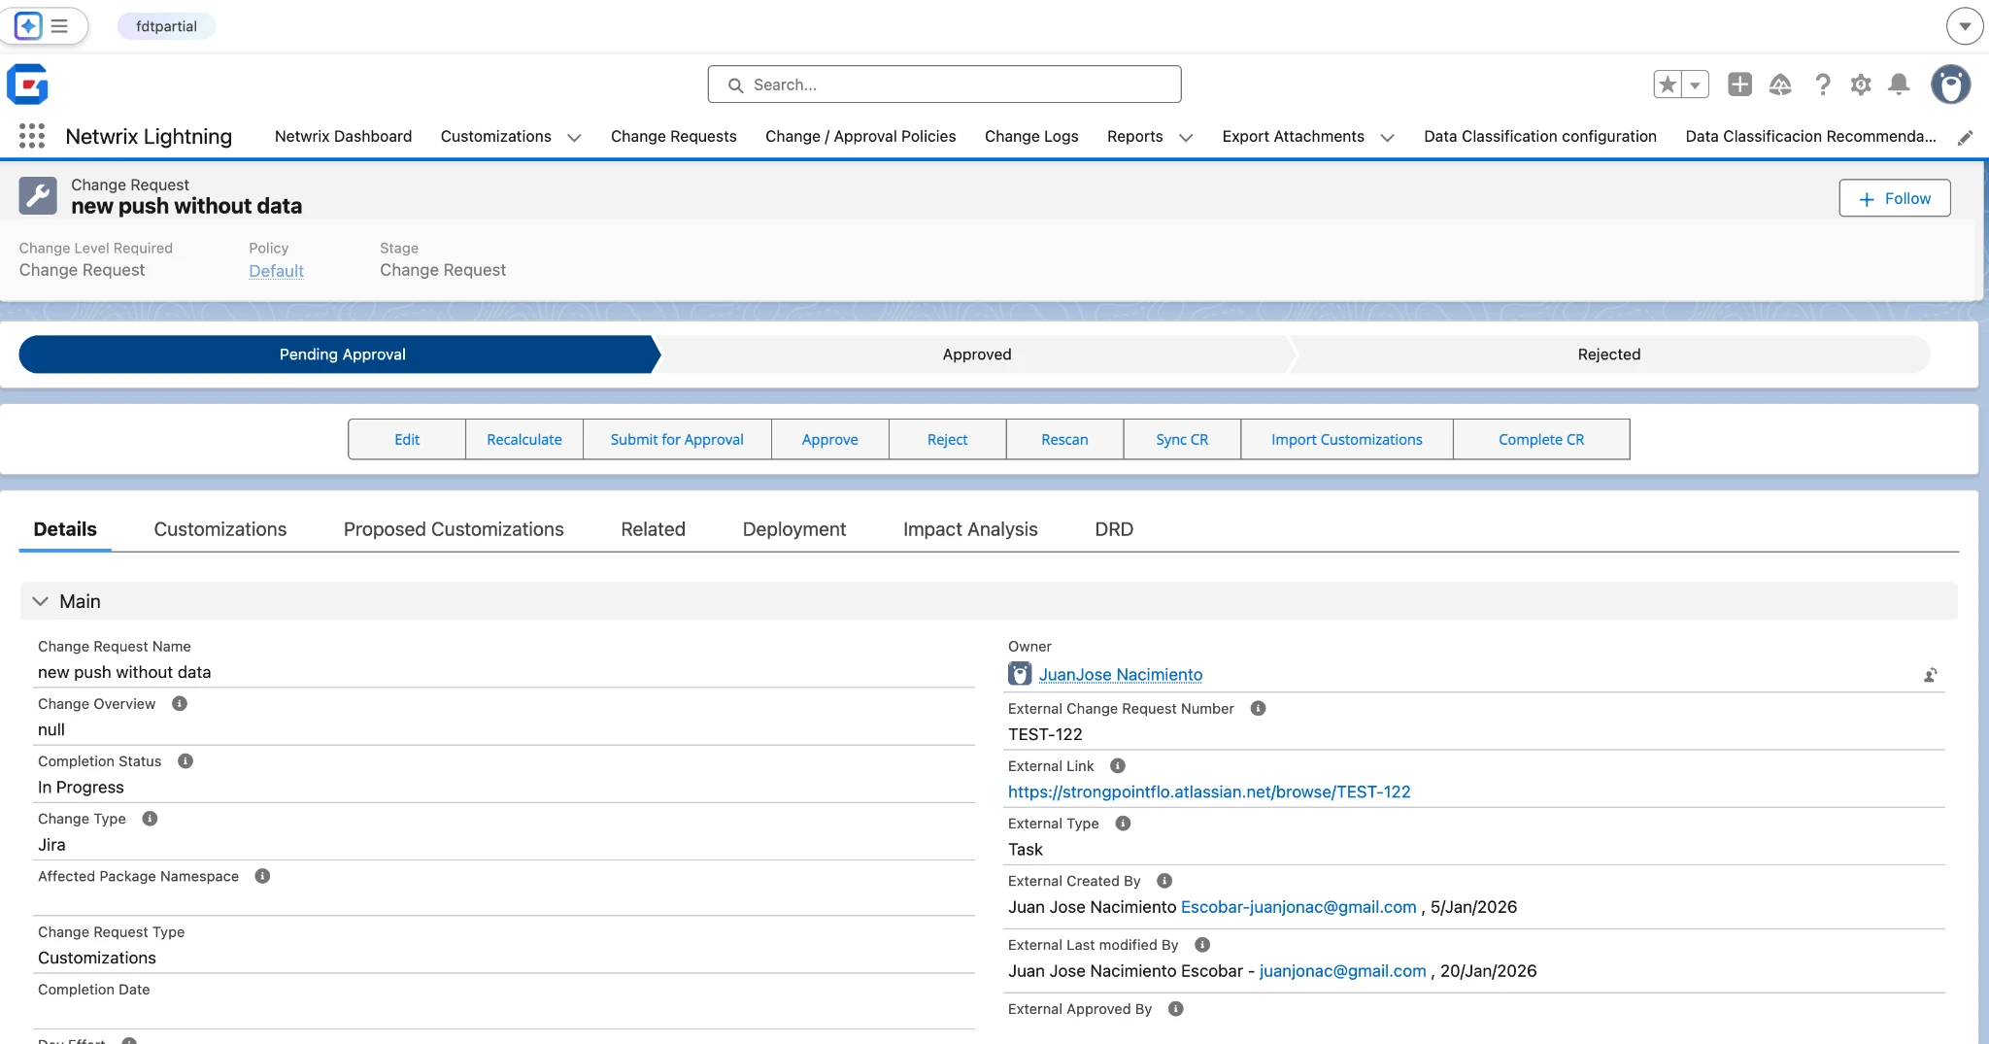Open the App Launcher grid icon

[32, 136]
